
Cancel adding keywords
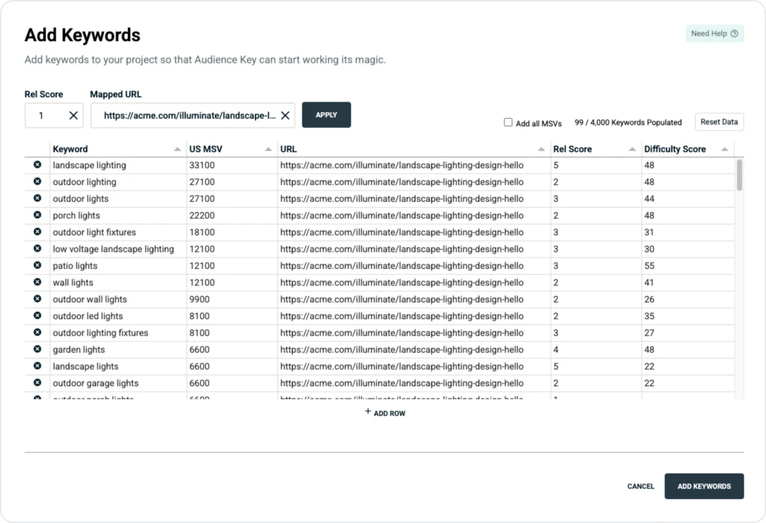pos(640,486)
